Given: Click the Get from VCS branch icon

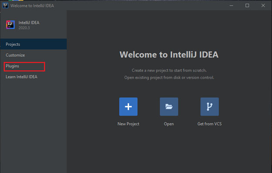Looking at the screenshot, I should pyautogui.click(x=210, y=107).
